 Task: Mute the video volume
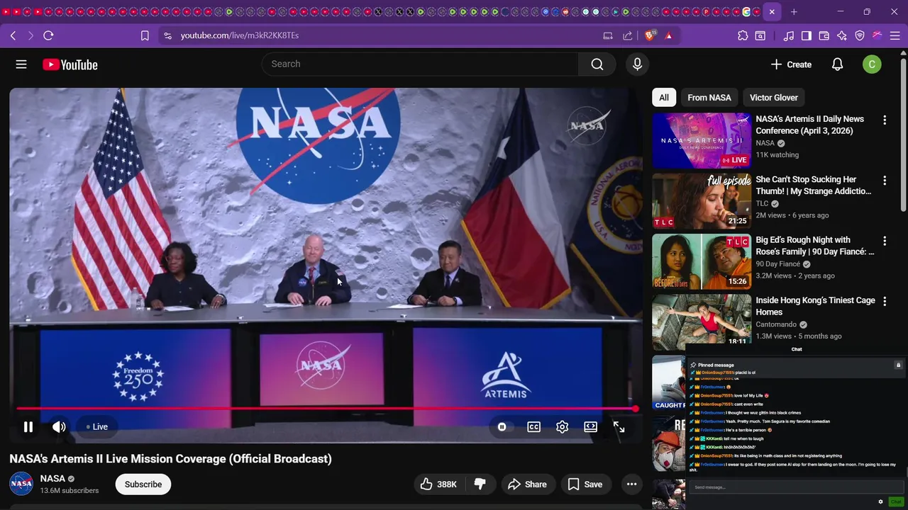click(x=59, y=426)
